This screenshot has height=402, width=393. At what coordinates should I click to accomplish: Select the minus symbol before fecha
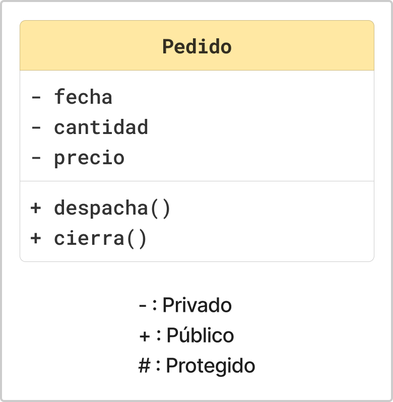pyautogui.click(x=36, y=97)
